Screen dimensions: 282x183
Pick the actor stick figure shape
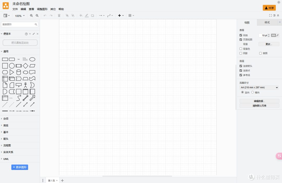pos(25,85)
